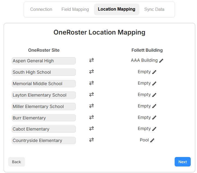Click Empty value beside Burr Elementary
Screen dimensions: 197x173
[144, 118]
